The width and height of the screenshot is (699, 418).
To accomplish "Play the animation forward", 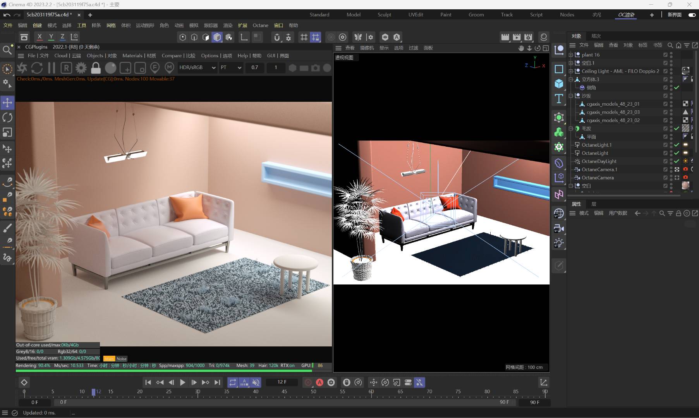I will pyautogui.click(x=182, y=382).
